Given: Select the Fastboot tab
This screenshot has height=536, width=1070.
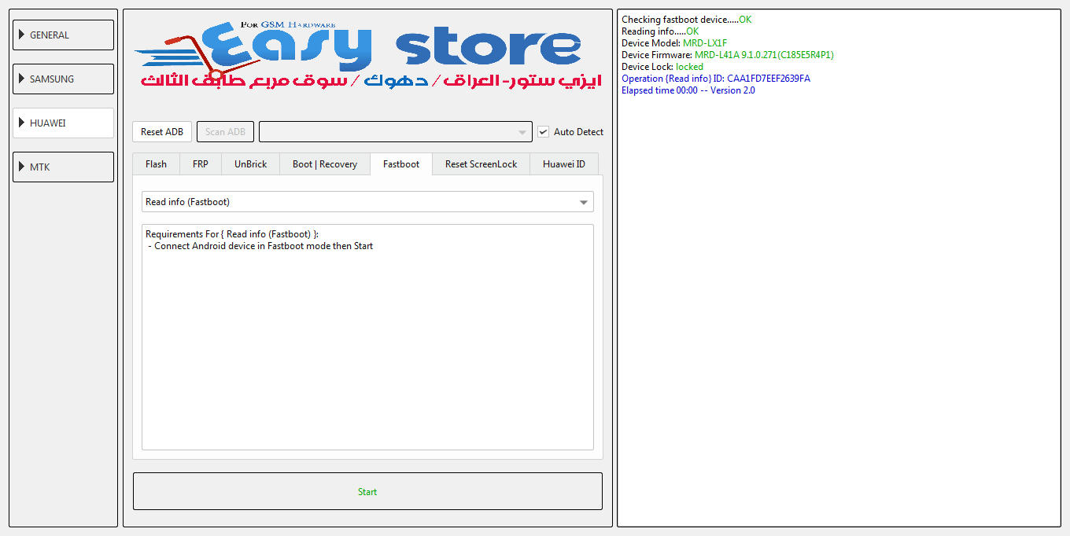Looking at the screenshot, I should (x=401, y=164).
